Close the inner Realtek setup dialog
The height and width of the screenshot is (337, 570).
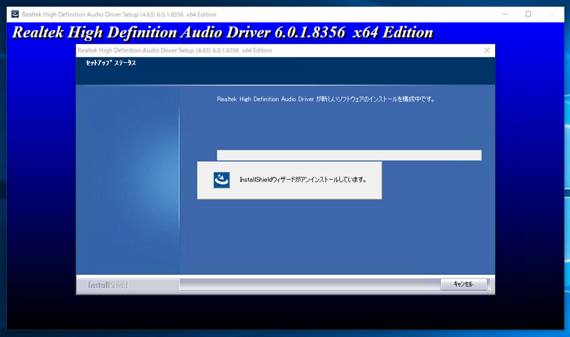click(x=487, y=50)
